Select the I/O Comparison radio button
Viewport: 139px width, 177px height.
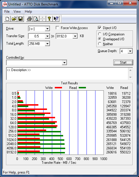(x=100, y=34)
